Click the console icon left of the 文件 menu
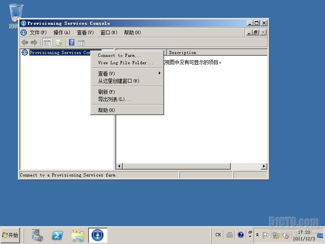 (x=24, y=33)
